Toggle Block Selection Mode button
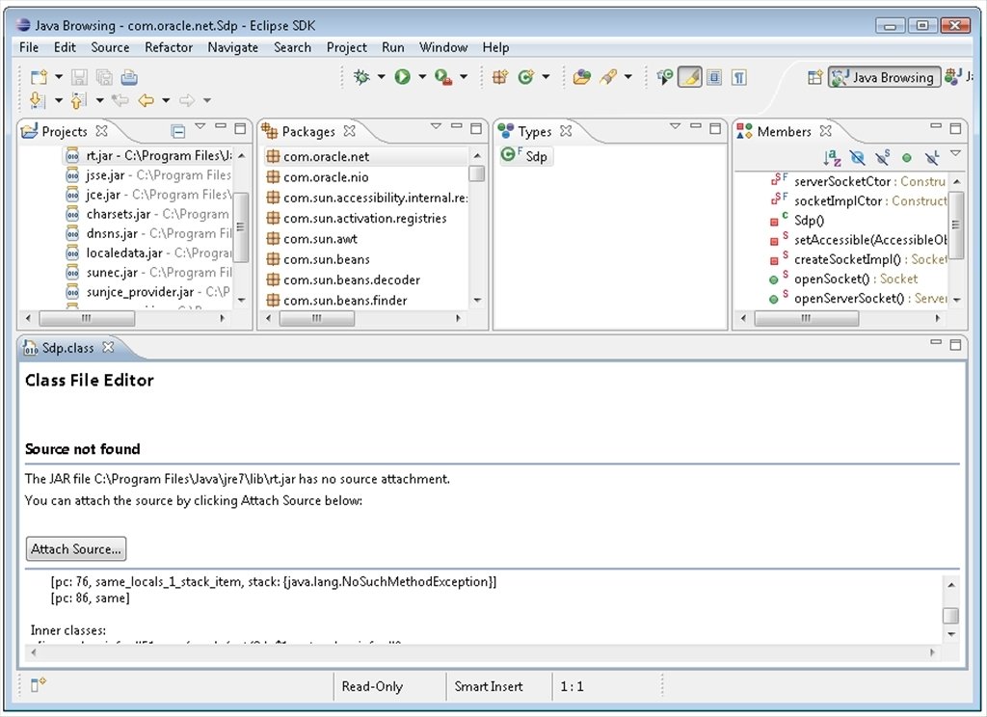This screenshot has width=987, height=717. click(x=714, y=77)
